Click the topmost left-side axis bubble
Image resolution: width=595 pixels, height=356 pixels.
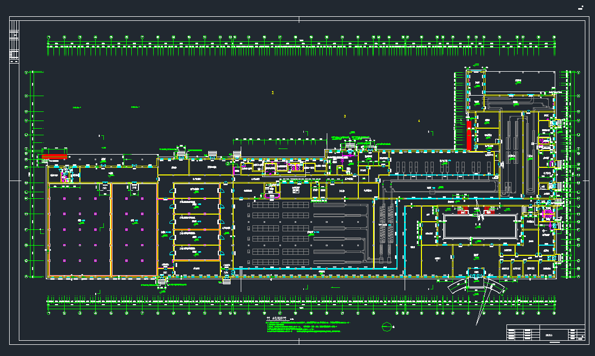point(26,73)
